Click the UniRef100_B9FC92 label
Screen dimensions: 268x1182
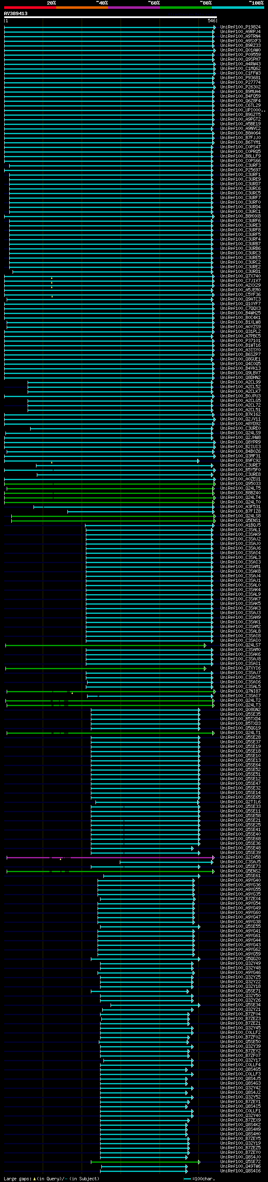click(240, 461)
